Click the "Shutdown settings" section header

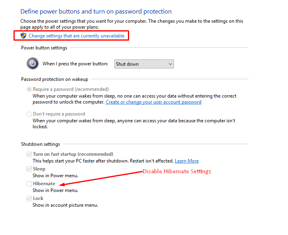(41, 144)
